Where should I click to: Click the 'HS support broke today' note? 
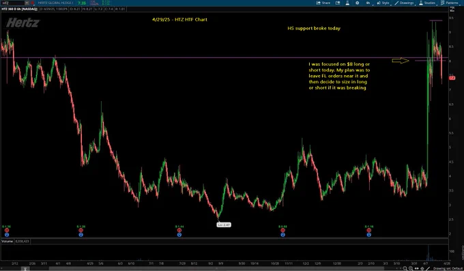314,29
